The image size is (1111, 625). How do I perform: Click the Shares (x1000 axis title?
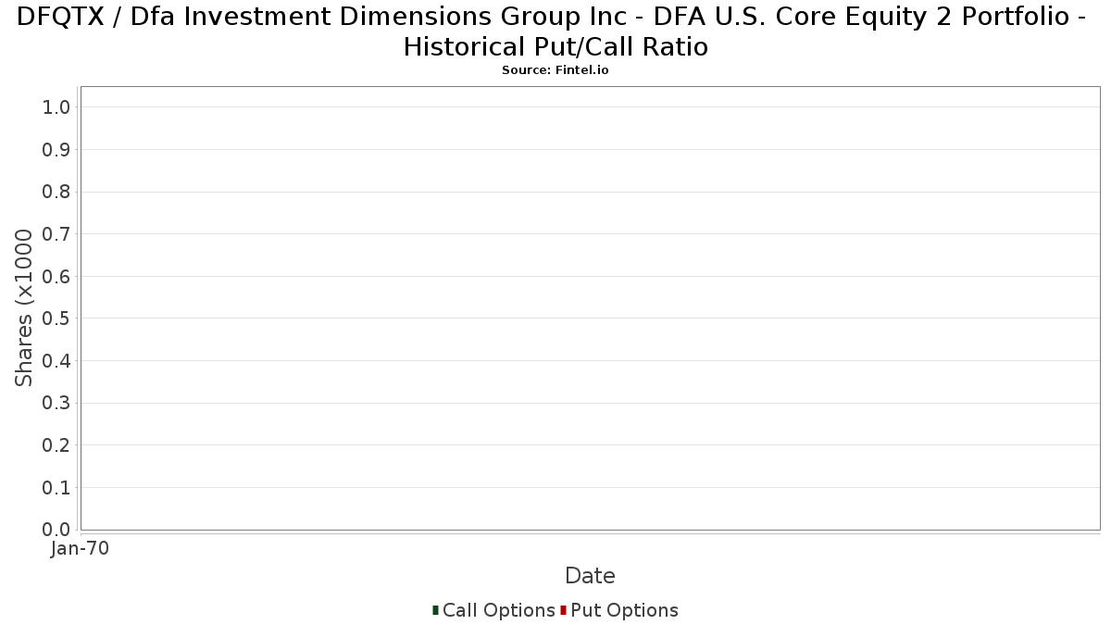pos(24,308)
